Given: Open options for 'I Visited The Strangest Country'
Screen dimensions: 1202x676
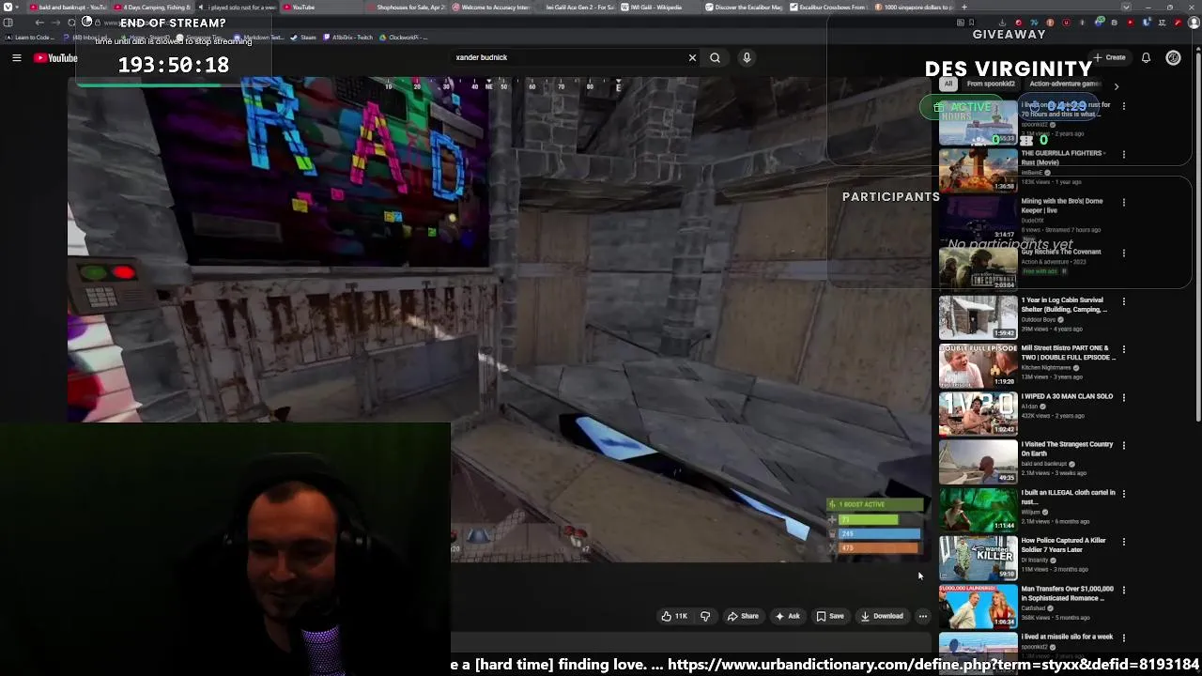Looking at the screenshot, I should [1124, 445].
